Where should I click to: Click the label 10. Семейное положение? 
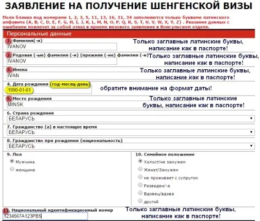[165, 154]
